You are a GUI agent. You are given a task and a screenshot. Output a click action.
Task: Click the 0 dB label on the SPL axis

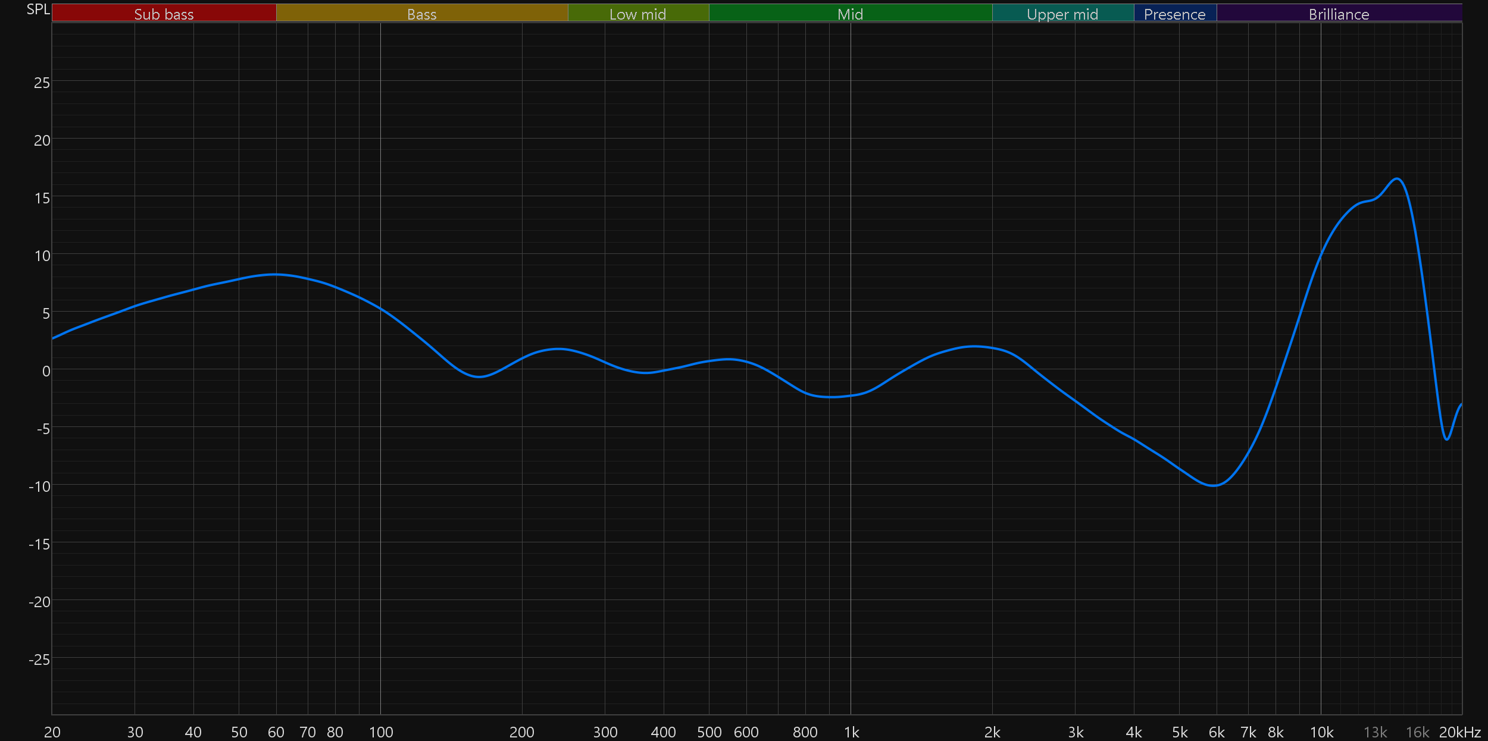(x=46, y=372)
